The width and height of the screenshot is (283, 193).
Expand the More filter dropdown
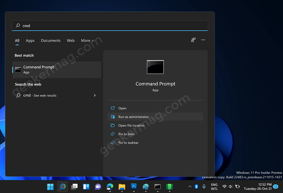(87, 41)
